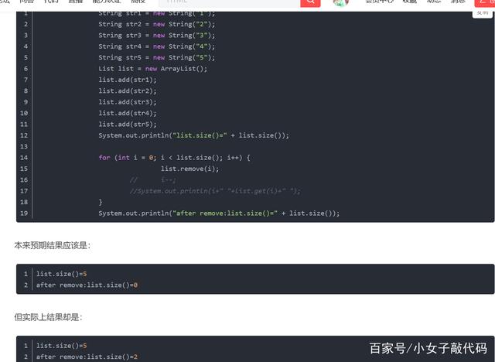Screen dimensions: 495x362
Task: Click line number 19 in the code block
Action: pyautogui.click(x=24, y=213)
